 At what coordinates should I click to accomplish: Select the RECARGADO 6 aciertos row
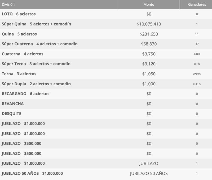click(x=25, y=94)
